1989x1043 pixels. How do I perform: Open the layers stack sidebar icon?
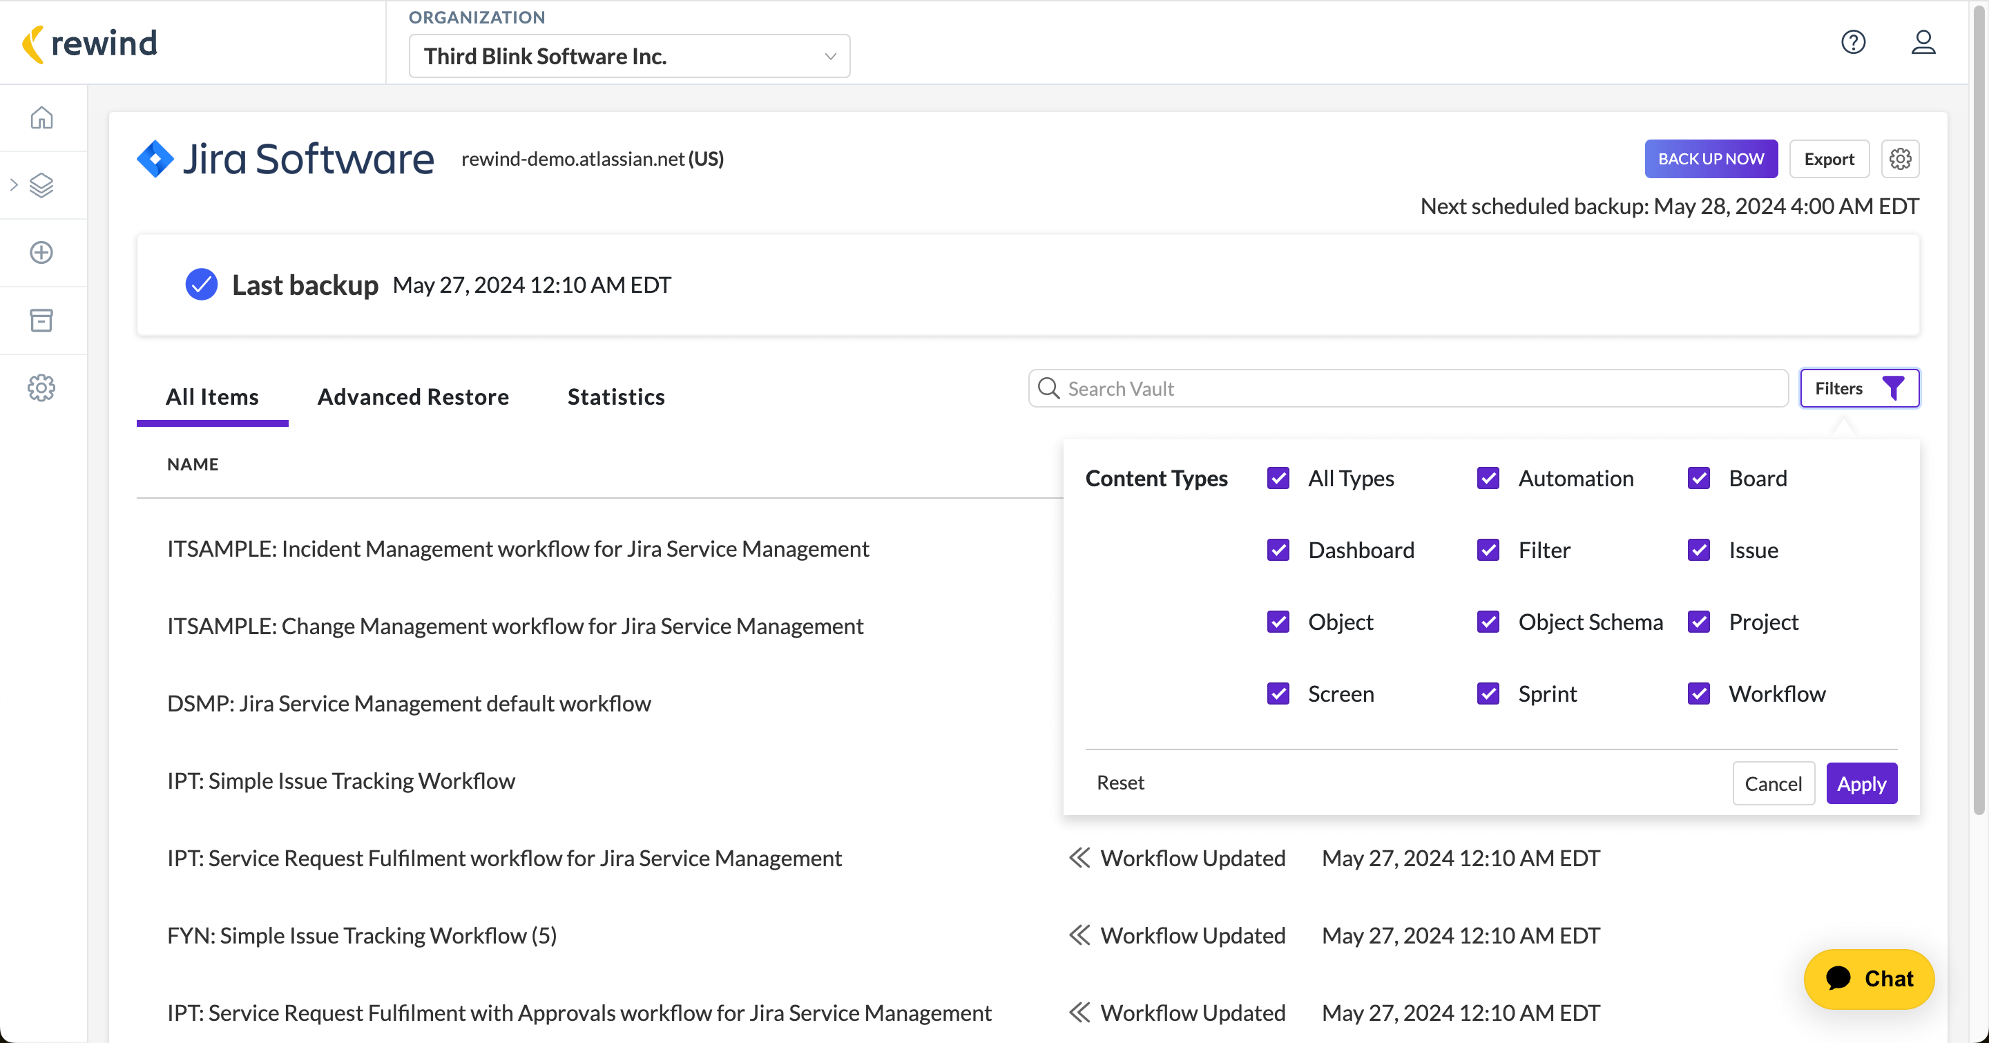(41, 185)
